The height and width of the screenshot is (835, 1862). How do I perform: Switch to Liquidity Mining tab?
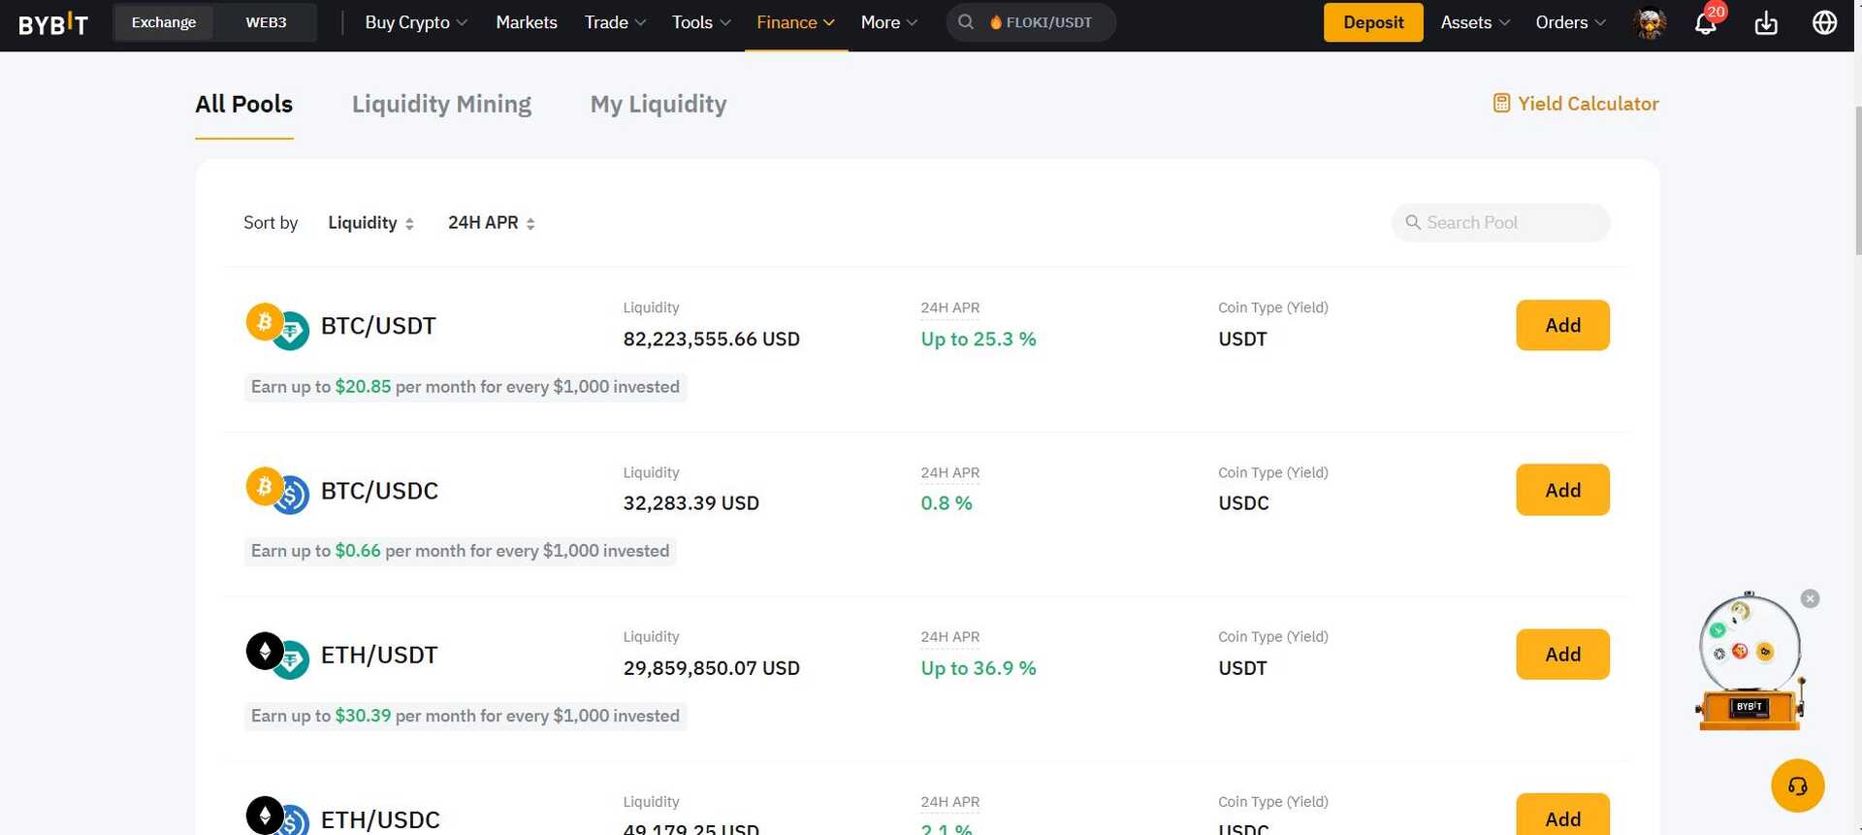click(x=441, y=104)
